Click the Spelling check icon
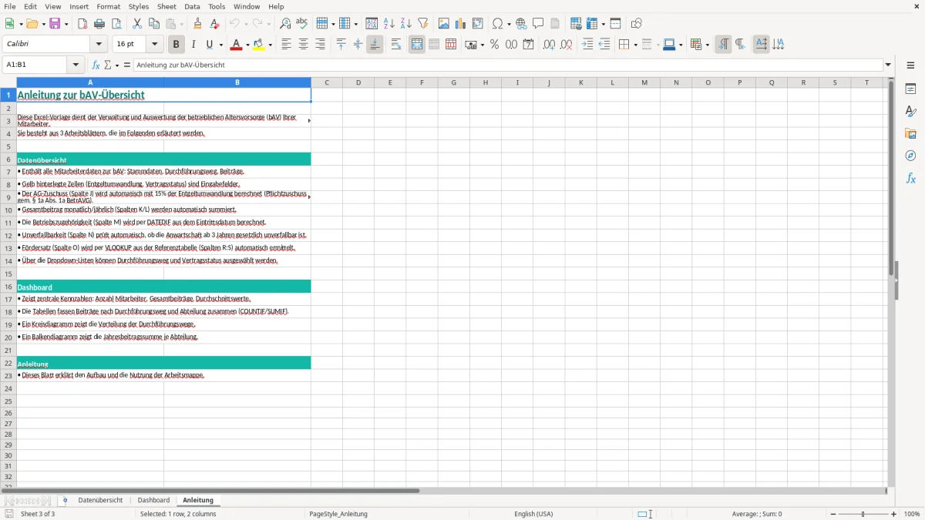 click(302, 24)
